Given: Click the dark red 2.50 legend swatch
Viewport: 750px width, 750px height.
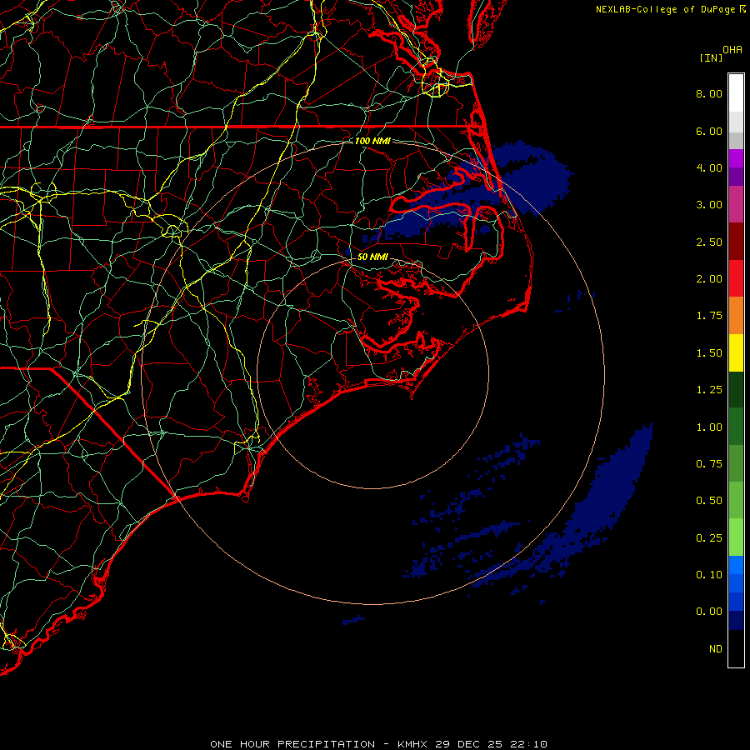Looking at the screenshot, I should (736, 242).
